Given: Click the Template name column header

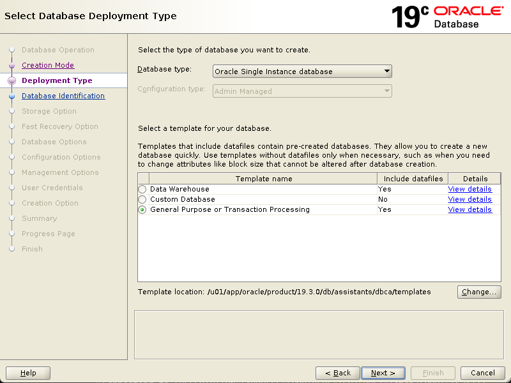Looking at the screenshot, I should click(x=263, y=179).
